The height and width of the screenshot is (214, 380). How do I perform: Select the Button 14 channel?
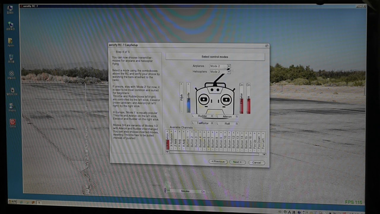tap(242, 141)
